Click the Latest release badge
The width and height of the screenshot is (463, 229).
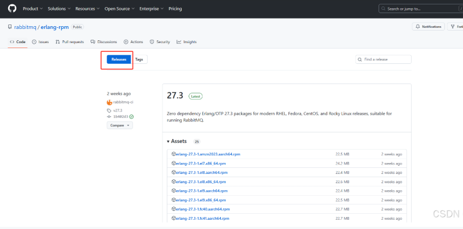[195, 96]
